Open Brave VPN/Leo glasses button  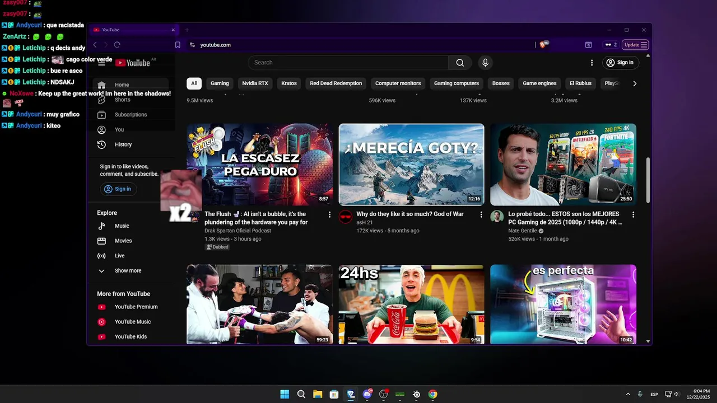[x=611, y=45]
